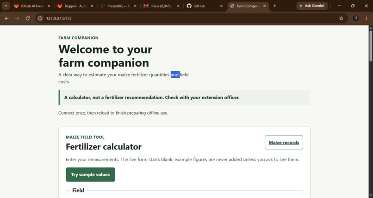
Task: Click the browser back arrow
Action: coord(6,19)
